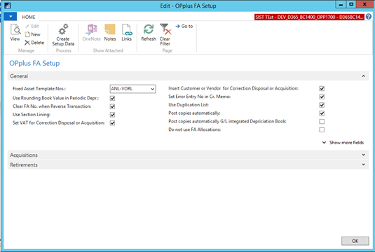Click the Use Section Lining label

coord(32,115)
